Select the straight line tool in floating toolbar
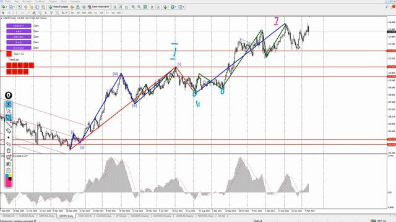The width and height of the screenshot is (396, 222). point(9,124)
